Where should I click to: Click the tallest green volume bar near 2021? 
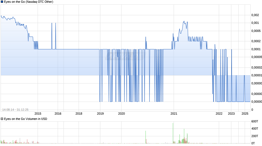[173, 133]
